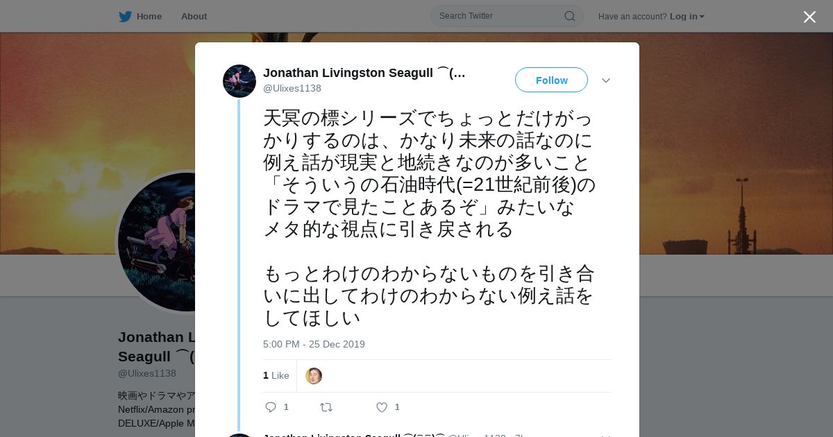Image resolution: width=833 pixels, height=437 pixels.
Task: Open the tweet author's avatar in dialog
Action: tap(239, 81)
